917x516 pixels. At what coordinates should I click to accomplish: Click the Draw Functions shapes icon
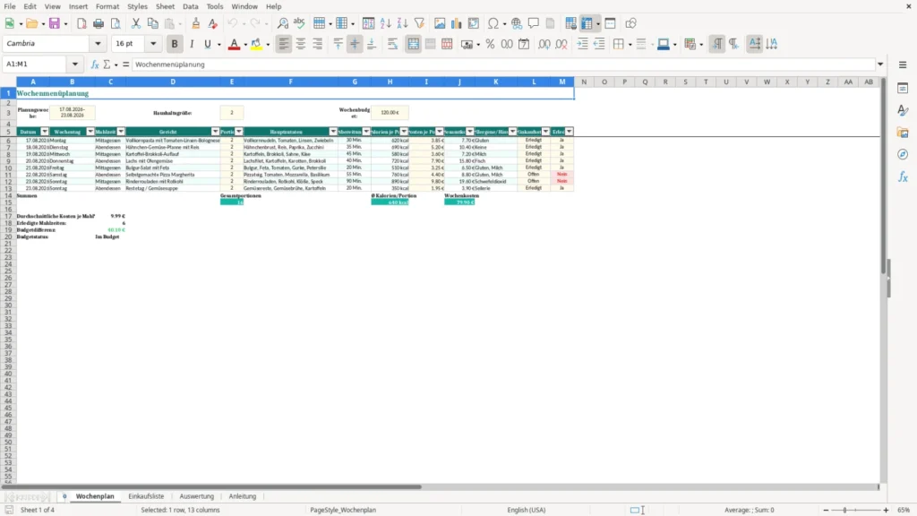(630, 23)
